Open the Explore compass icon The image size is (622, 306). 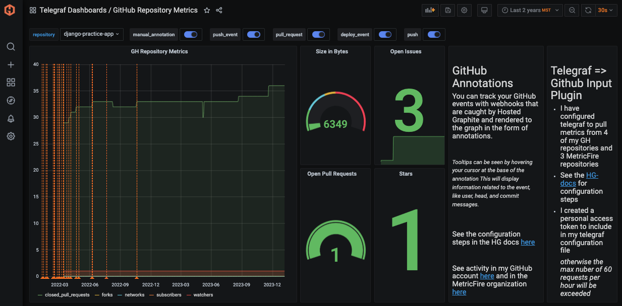pyautogui.click(x=11, y=100)
